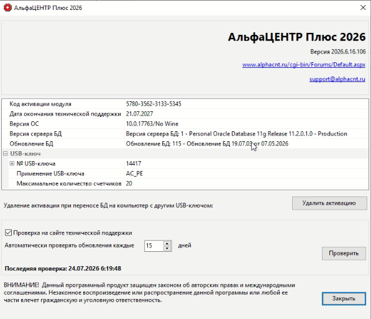Click the Удаление активации при переносе БД label
Viewport: 371px width, 319px height.
coord(108,206)
